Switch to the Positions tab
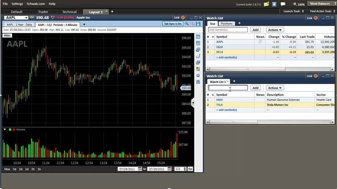The height and width of the screenshot is (189, 337). click(x=226, y=24)
